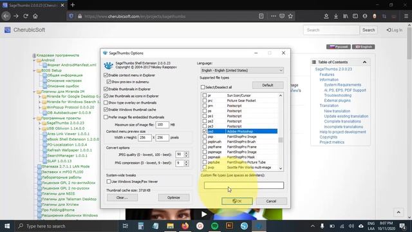Increase JPEG quality with up arrow
412x232 pixels.
186,153
